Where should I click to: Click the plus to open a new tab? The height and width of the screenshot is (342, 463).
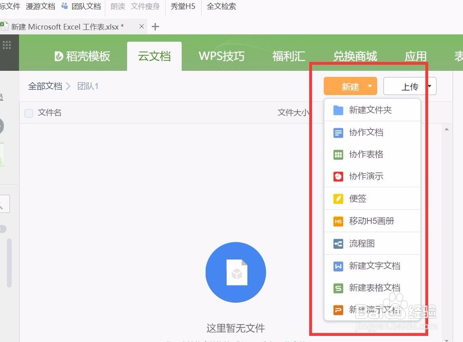[155, 26]
